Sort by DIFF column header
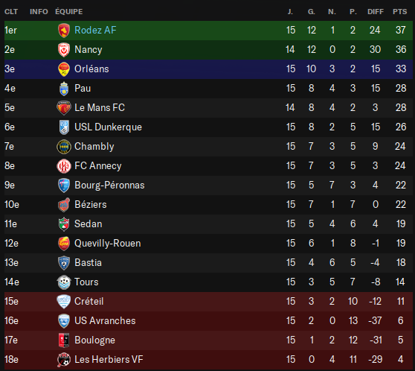This screenshot has height=371, width=415. point(376,12)
